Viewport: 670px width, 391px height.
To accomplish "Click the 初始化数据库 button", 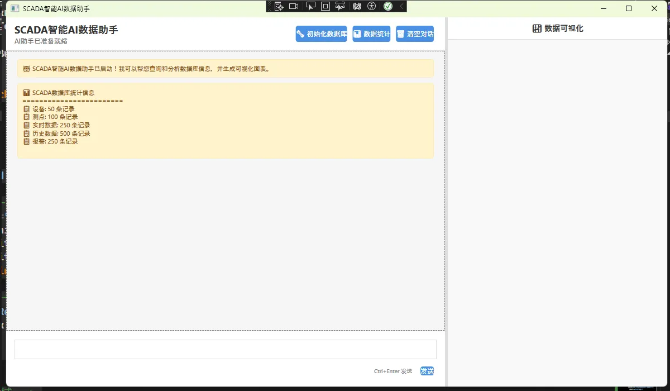I will (x=322, y=34).
